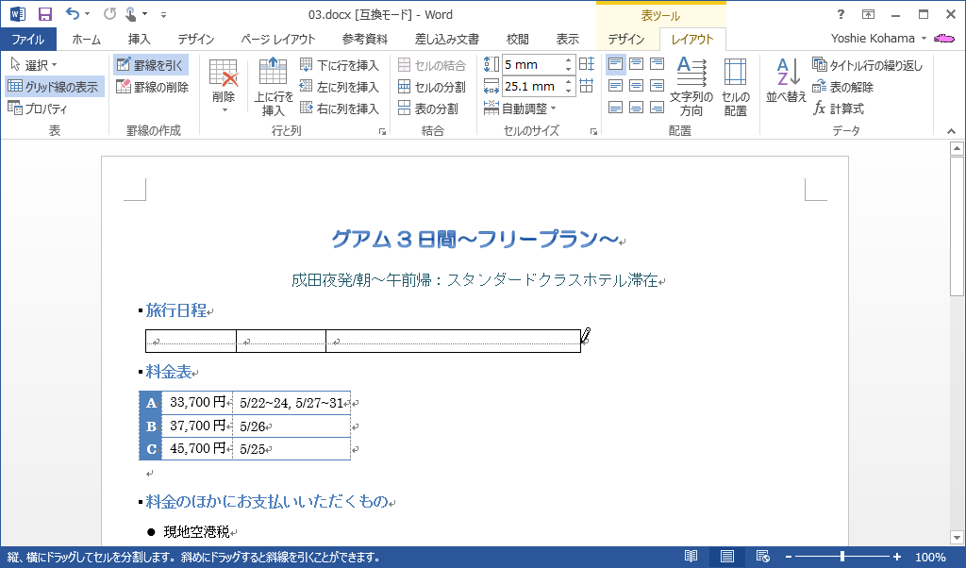Click the row height field showing 5 mm
Image resolution: width=966 pixels, height=568 pixels.
(531, 64)
